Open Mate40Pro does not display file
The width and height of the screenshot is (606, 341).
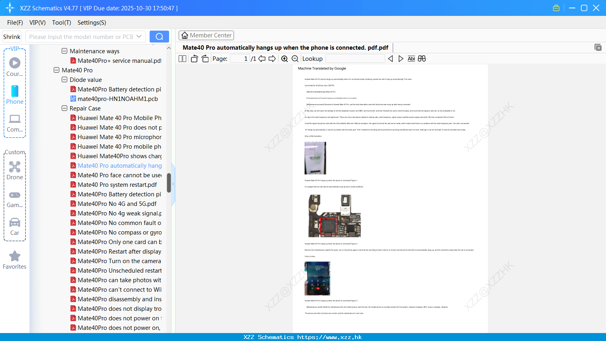pos(116,308)
